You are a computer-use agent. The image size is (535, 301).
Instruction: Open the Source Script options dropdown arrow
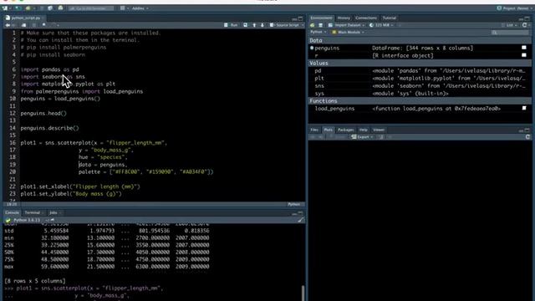[x=303, y=25]
